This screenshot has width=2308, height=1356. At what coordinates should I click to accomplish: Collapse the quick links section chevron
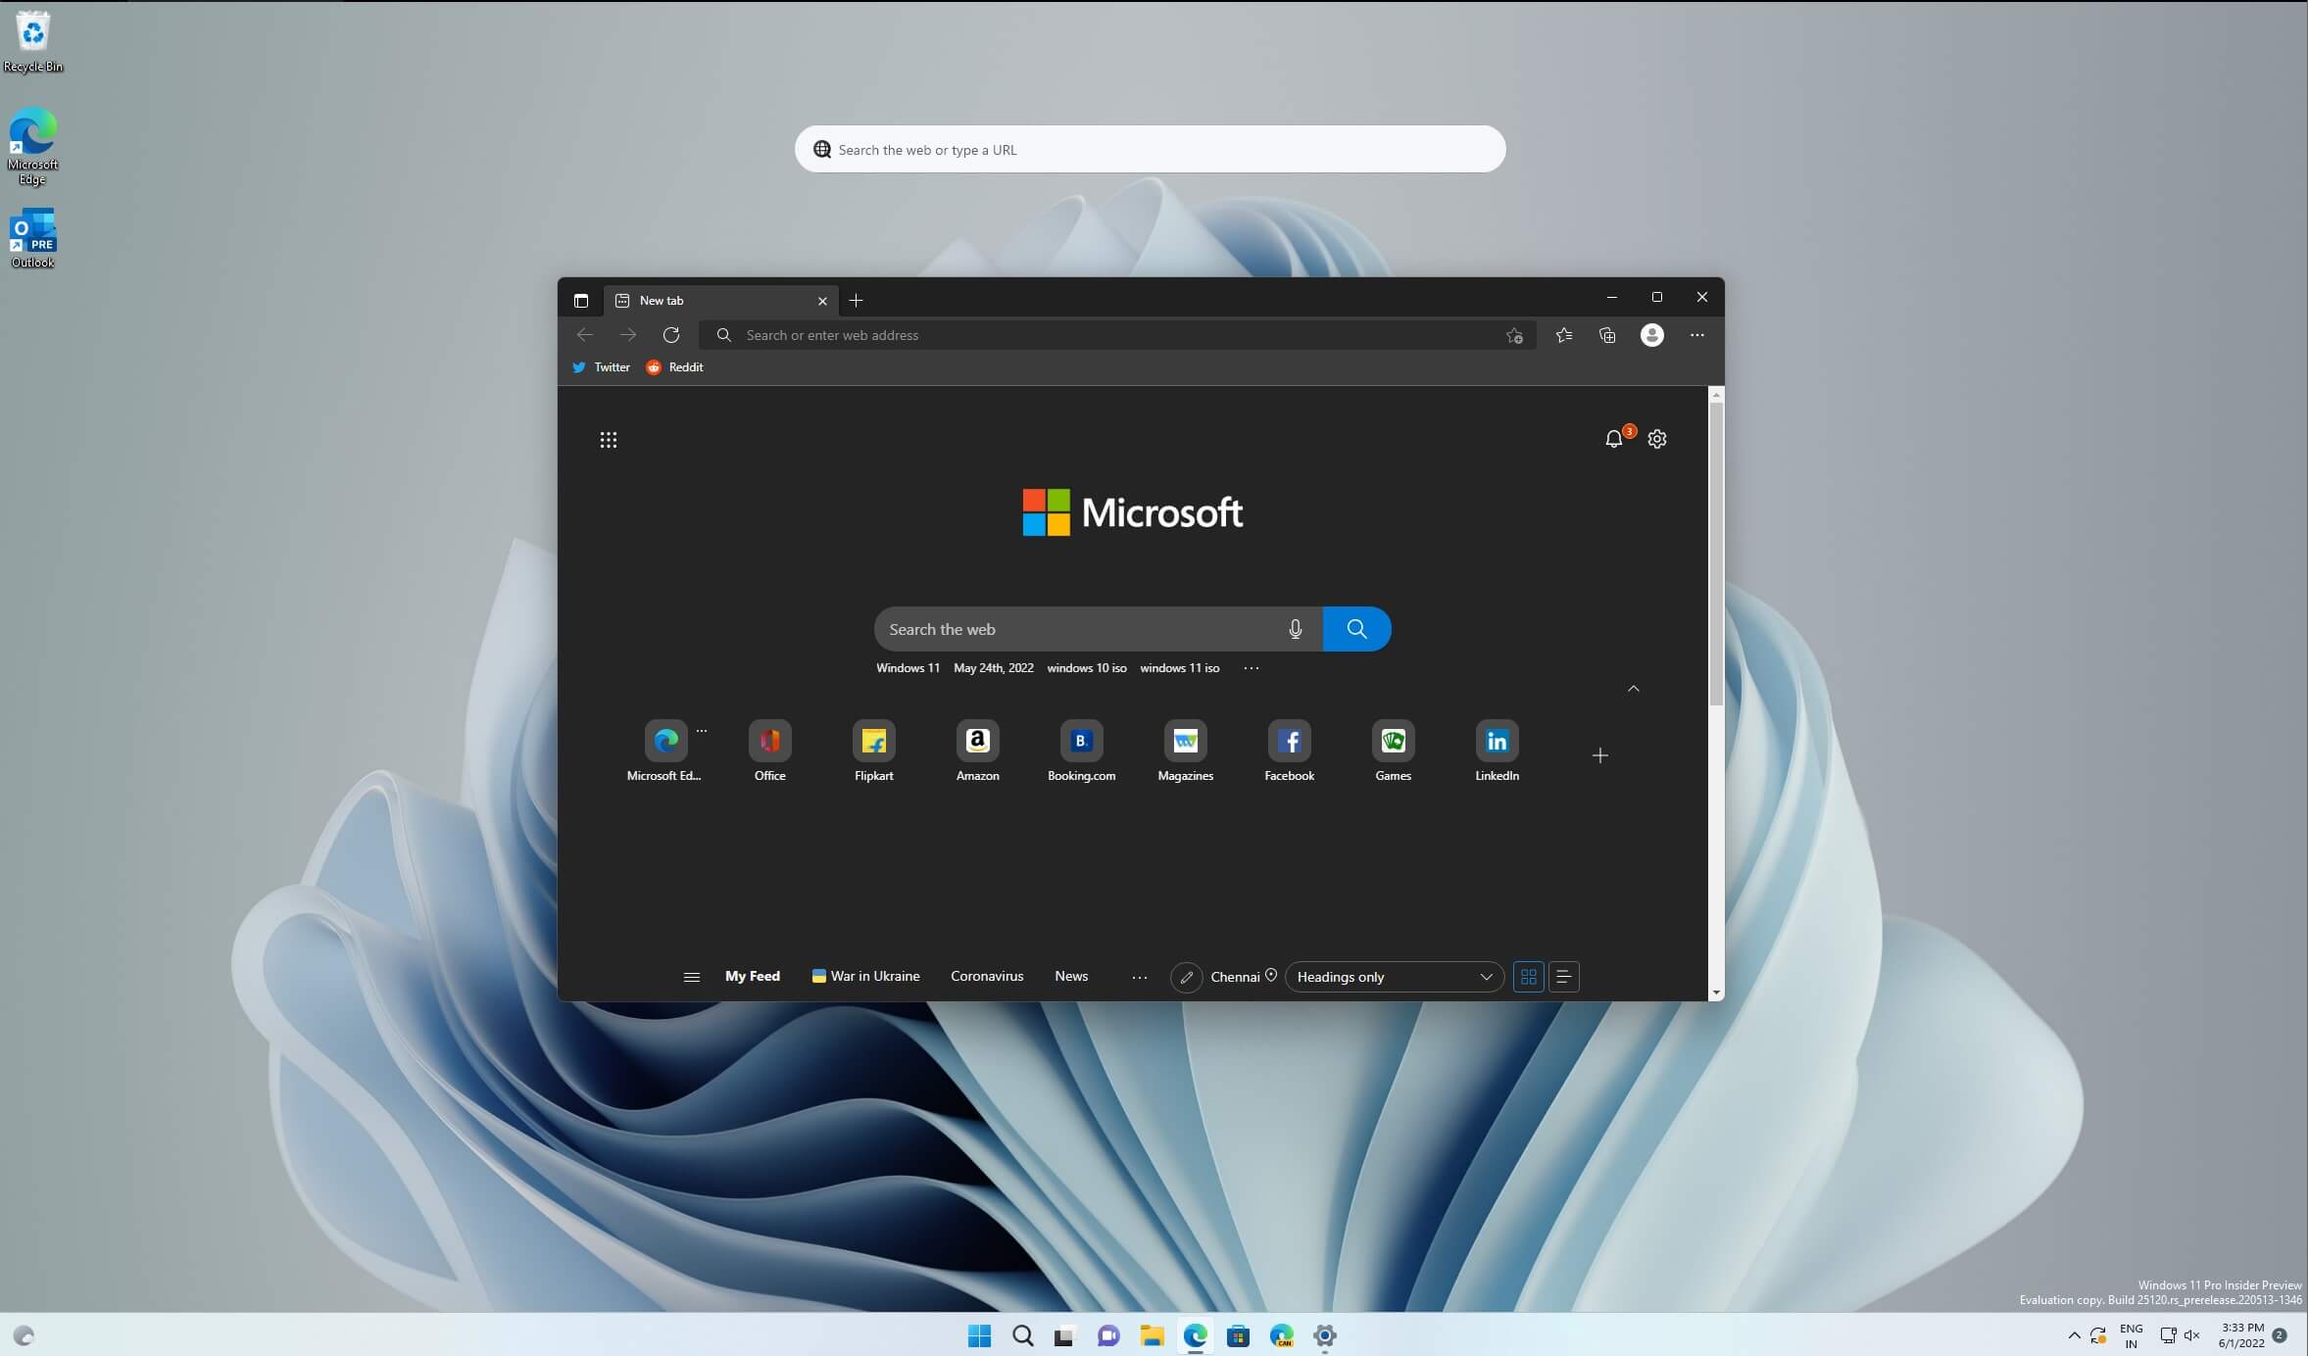click(x=1634, y=689)
